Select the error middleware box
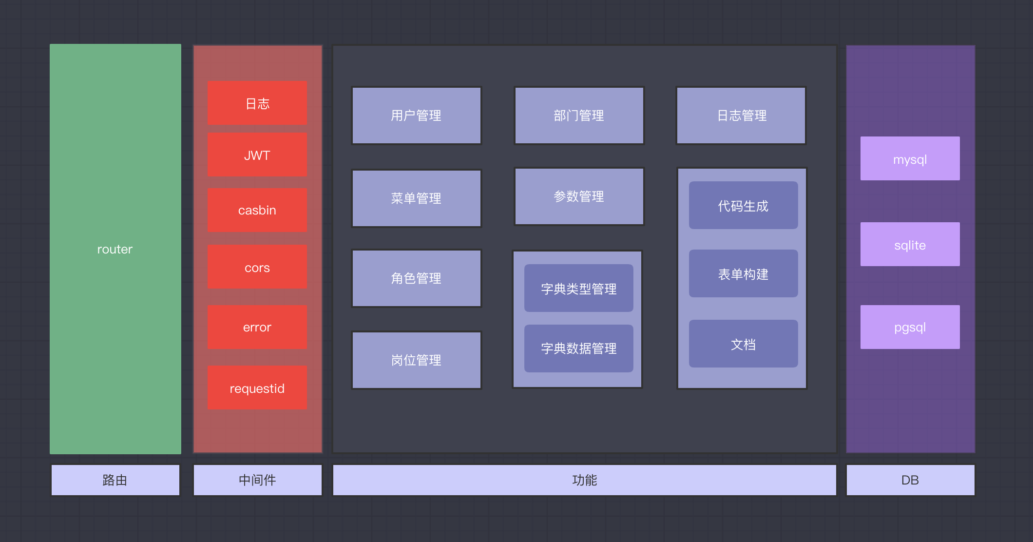Screen dimensions: 1033x542 [x=257, y=327]
